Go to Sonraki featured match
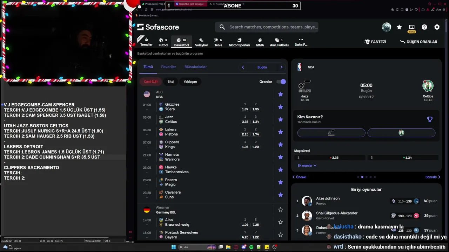The image size is (449, 252). pos(433,177)
